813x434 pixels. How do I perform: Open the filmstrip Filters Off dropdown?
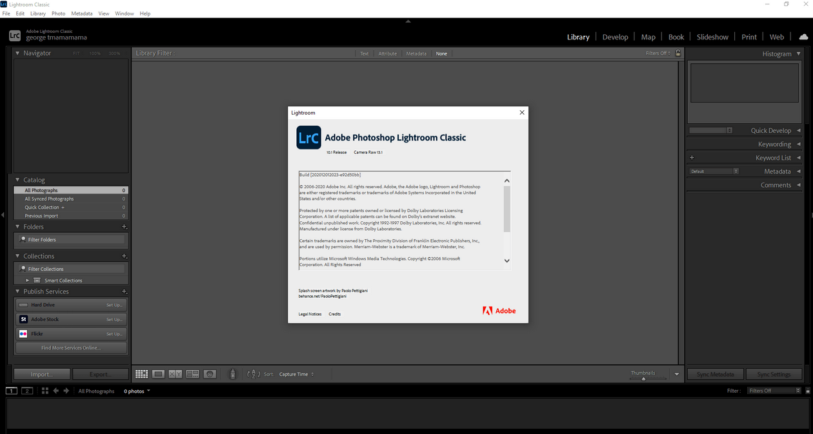pos(774,391)
